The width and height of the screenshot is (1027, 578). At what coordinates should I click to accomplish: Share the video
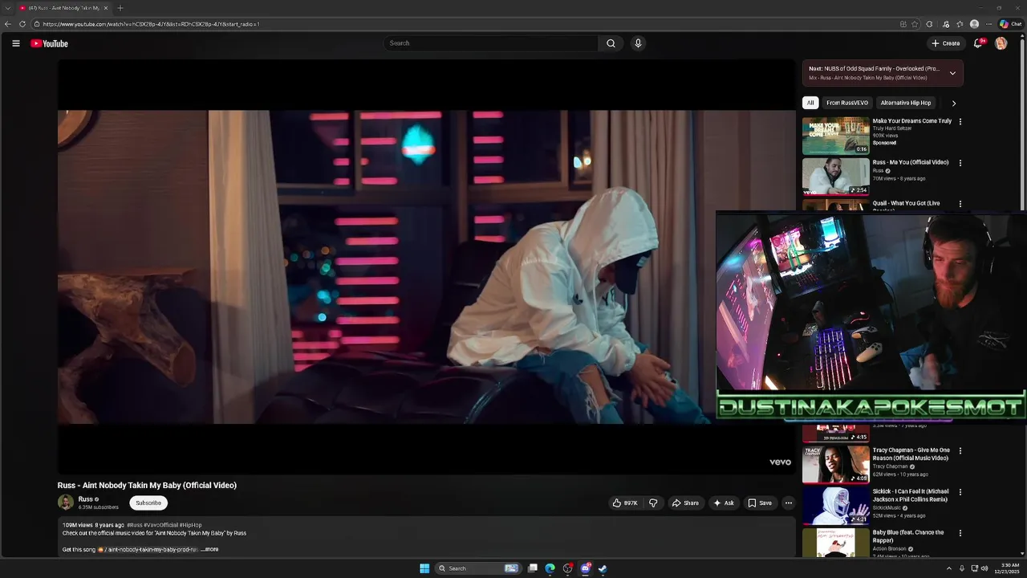[685, 503]
